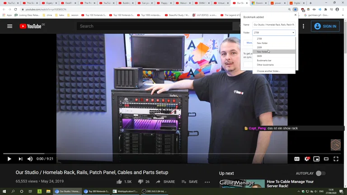Expand the bookmark Folder dropdown
Viewport: 347px width, 195px height.
274,32
